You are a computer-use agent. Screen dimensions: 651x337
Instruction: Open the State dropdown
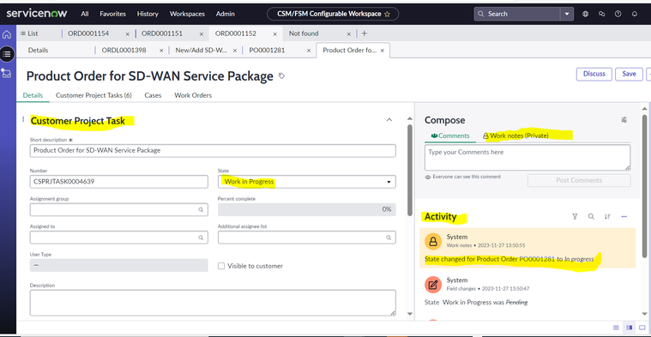(x=306, y=182)
